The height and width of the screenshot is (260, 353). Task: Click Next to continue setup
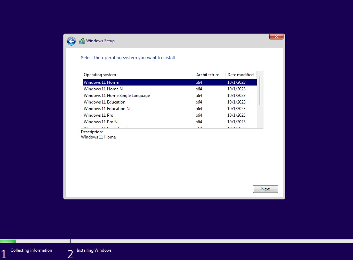tap(265, 189)
